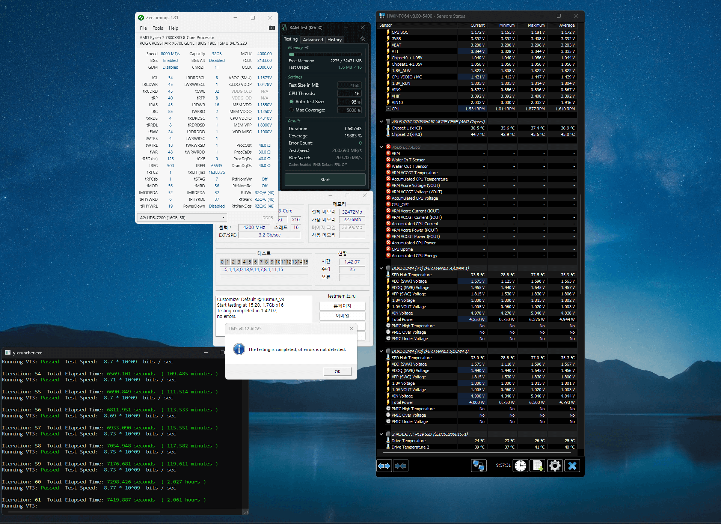The height and width of the screenshot is (524, 721).
Task: Click the Maximum column header in HWiNFO
Action: point(532,25)
